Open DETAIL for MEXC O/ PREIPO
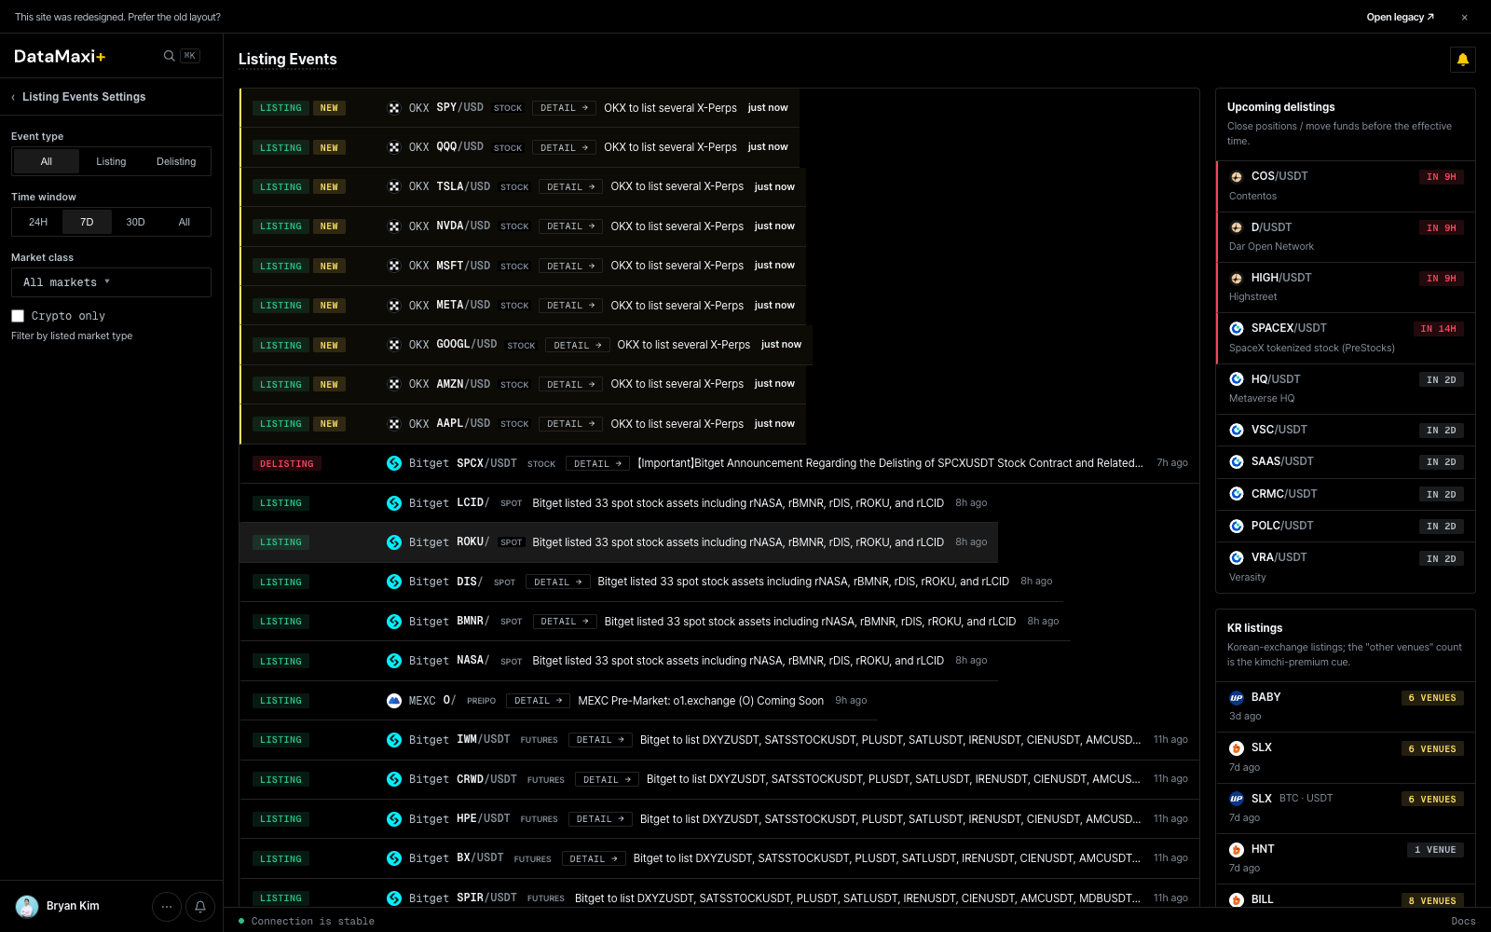The width and height of the screenshot is (1491, 932). click(538, 701)
